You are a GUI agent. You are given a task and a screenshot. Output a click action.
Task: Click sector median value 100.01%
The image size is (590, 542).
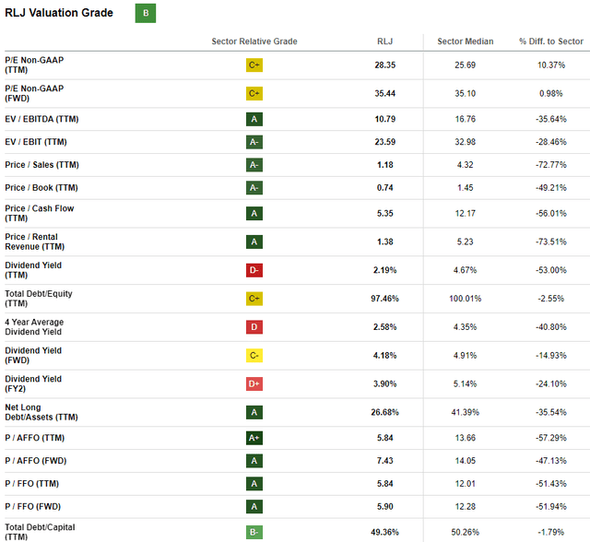[466, 299]
